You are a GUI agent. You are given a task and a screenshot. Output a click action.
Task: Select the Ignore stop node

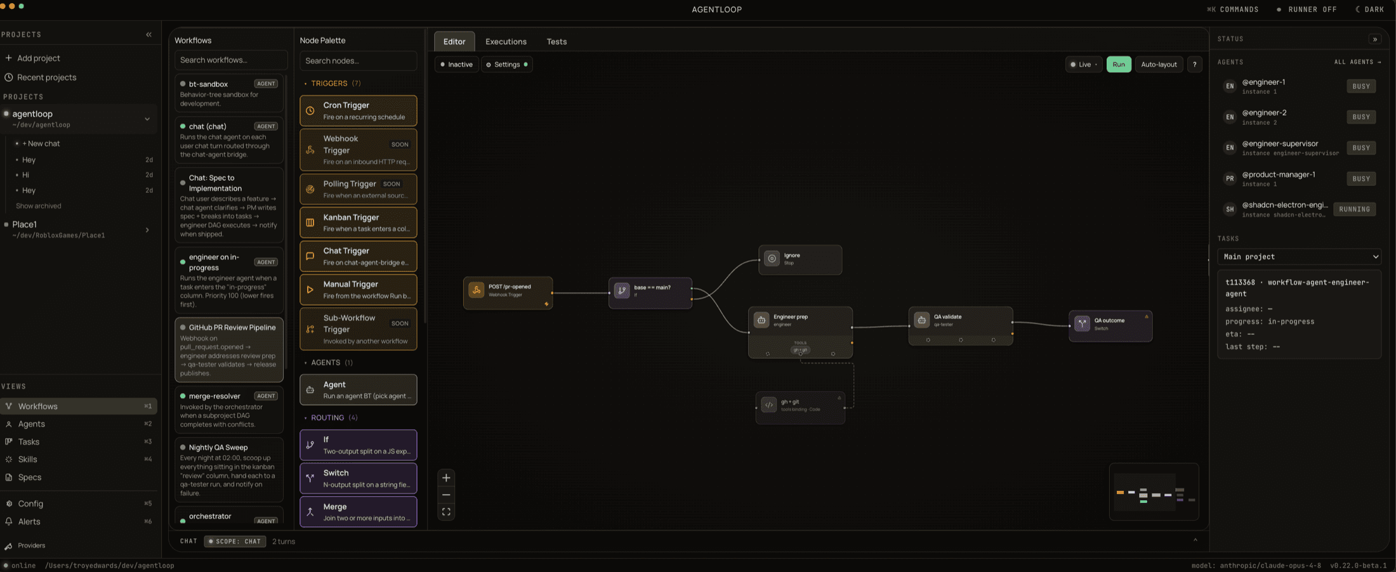coord(800,259)
